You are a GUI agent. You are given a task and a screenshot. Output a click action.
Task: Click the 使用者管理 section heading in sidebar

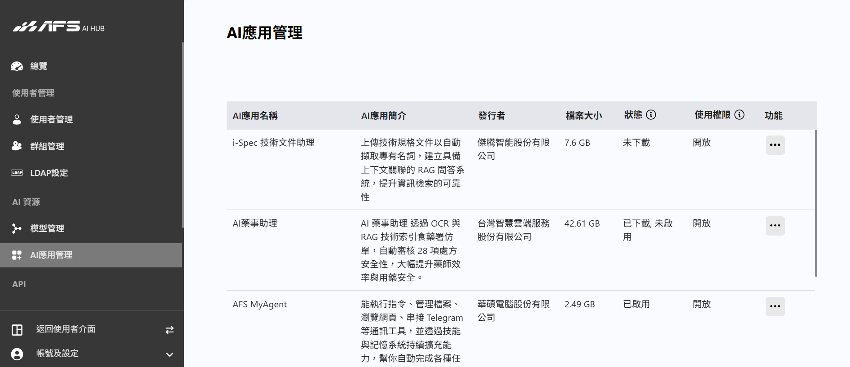click(33, 93)
